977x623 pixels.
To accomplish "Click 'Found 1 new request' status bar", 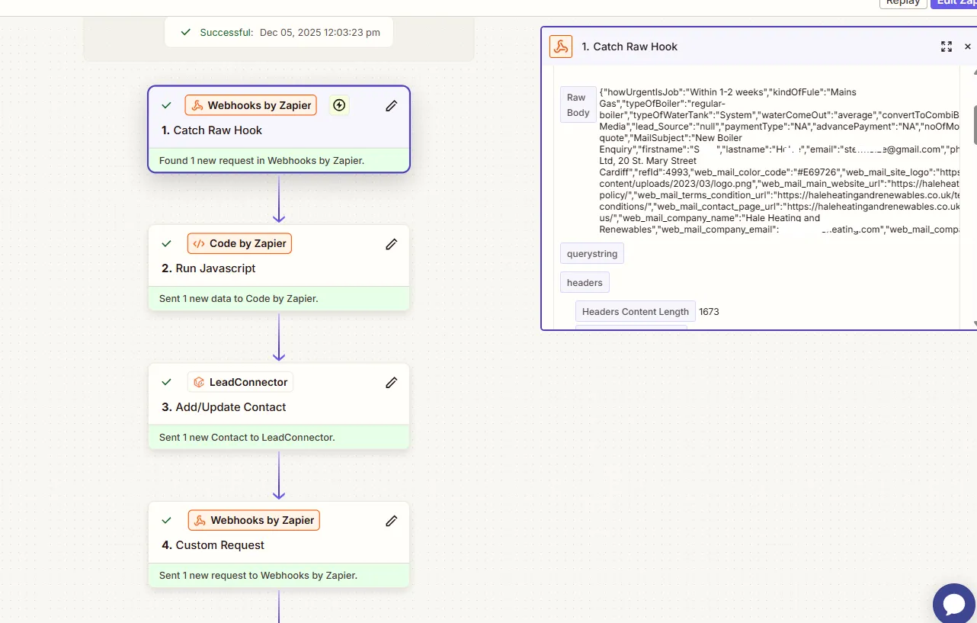I will pos(279,160).
